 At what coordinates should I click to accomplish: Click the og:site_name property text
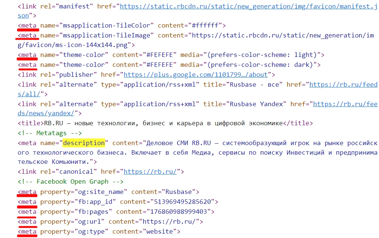pyautogui.click(x=101, y=192)
